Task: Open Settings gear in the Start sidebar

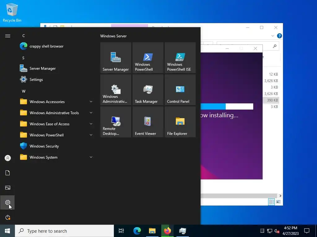Action: pyautogui.click(x=8, y=202)
